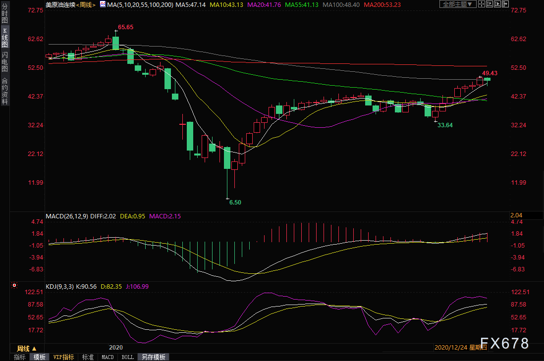Screen dimensions: 544x361
Task: Click the 另存模板 save template button
Action: [154, 357]
